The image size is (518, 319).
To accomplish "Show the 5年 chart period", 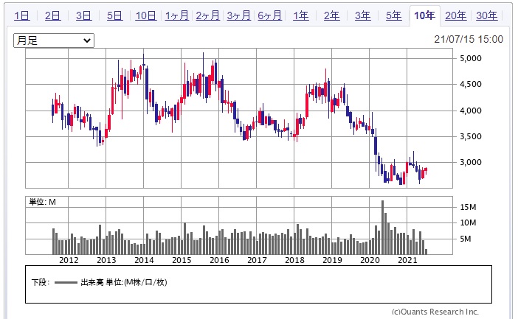I will click(x=394, y=15).
